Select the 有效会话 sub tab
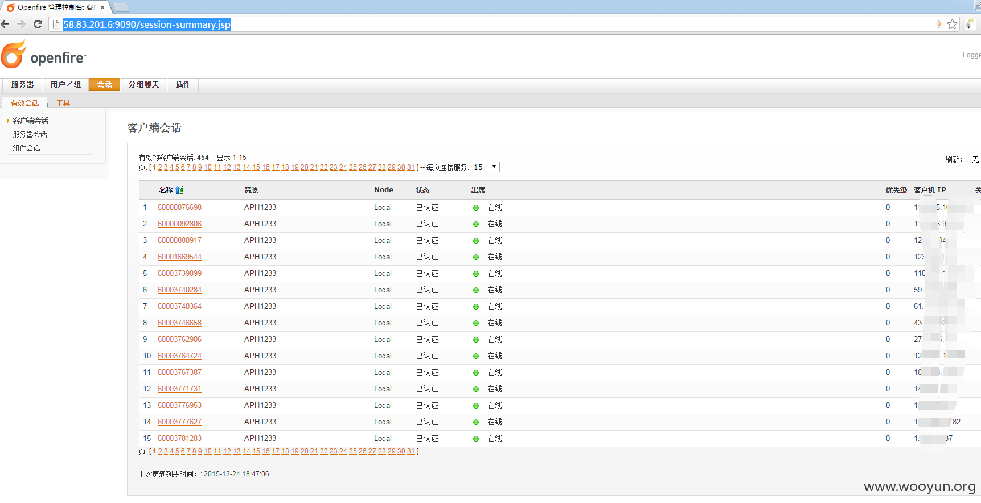The height and width of the screenshot is (503, 981). pos(25,103)
